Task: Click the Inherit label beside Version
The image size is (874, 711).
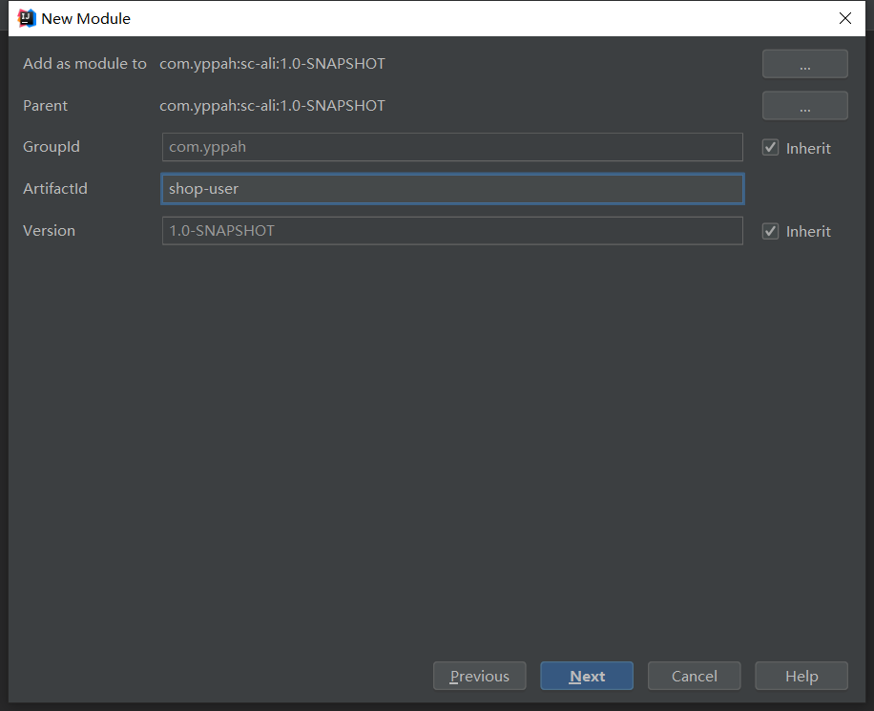Action: [x=808, y=231]
